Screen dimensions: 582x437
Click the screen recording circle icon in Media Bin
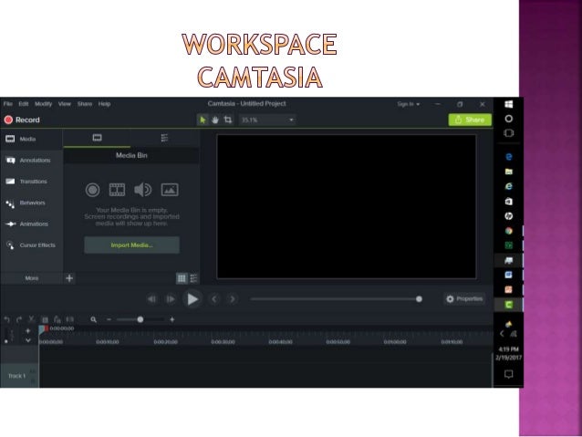[x=92, y=190]
